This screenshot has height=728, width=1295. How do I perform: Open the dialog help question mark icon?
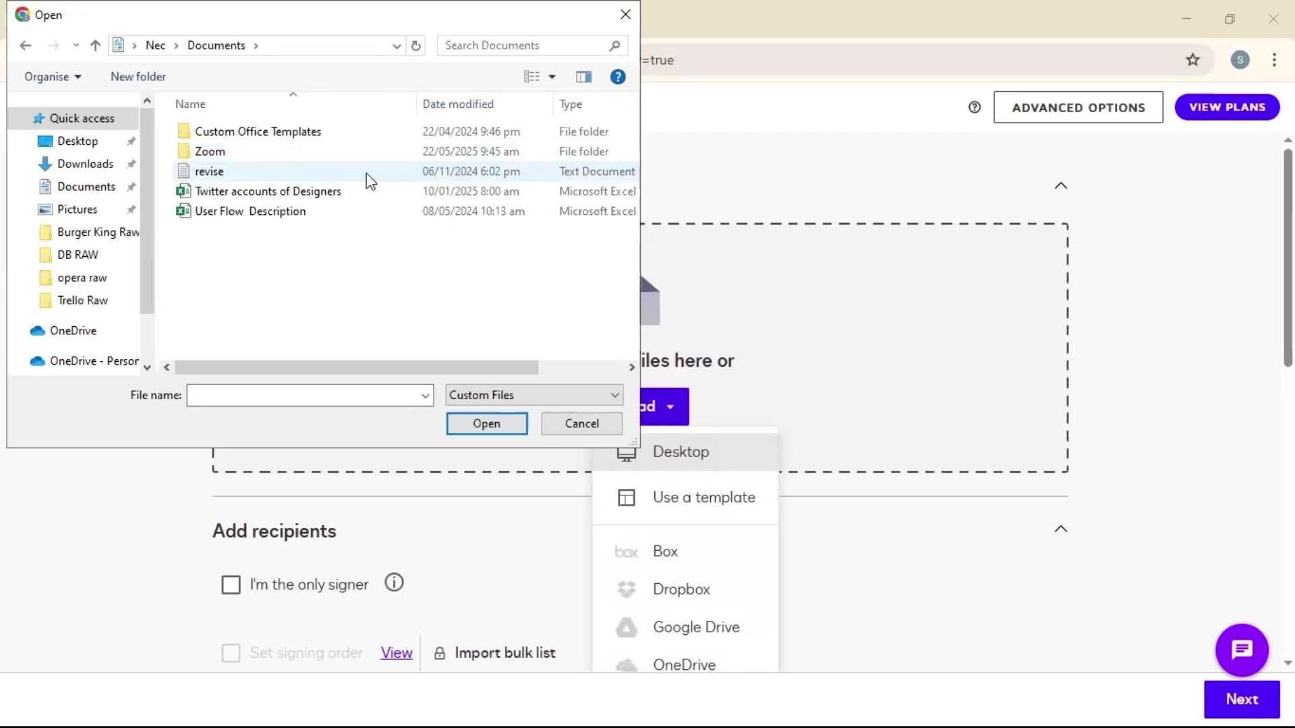[x=618, y=77]
